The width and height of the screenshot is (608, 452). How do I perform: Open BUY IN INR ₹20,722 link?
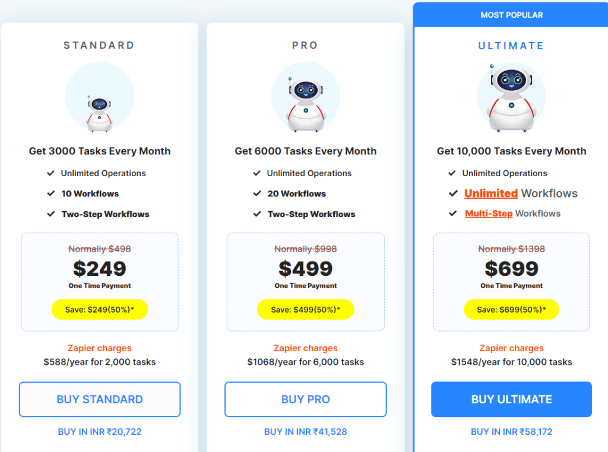tap(100, 431)
